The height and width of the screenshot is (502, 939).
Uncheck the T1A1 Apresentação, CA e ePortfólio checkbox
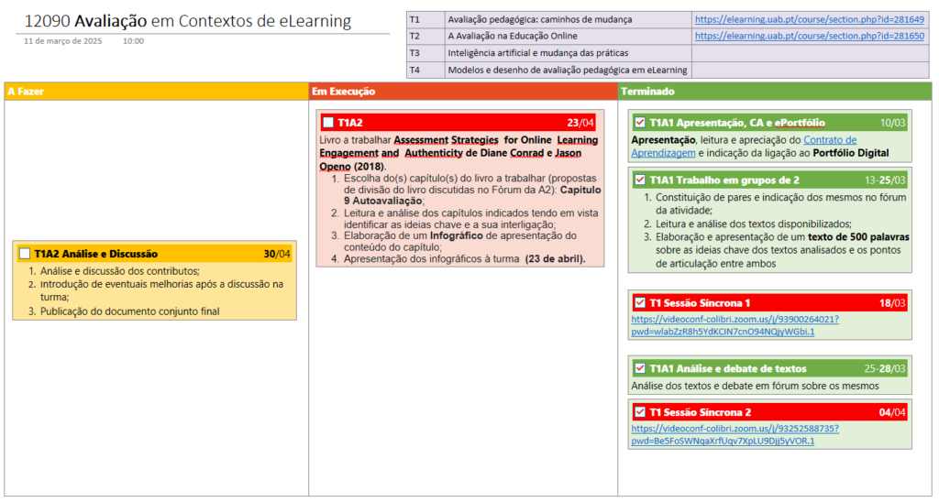639,123
